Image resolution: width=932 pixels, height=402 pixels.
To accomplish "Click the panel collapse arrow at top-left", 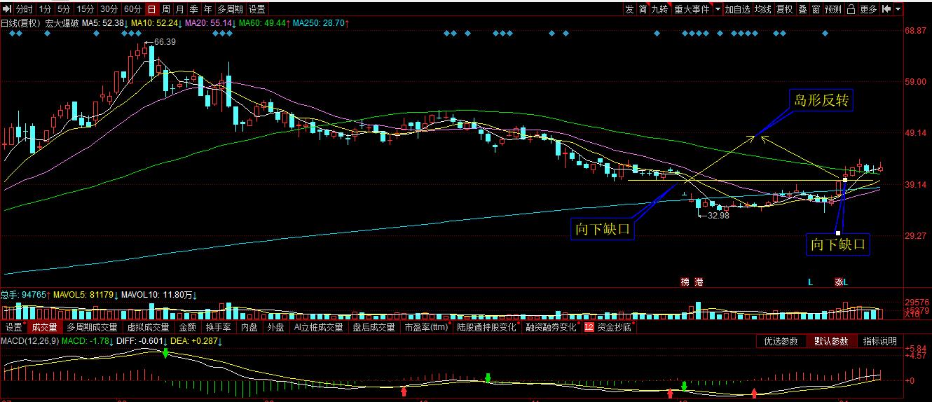I will pyautogui.click(x=7, y=9).
